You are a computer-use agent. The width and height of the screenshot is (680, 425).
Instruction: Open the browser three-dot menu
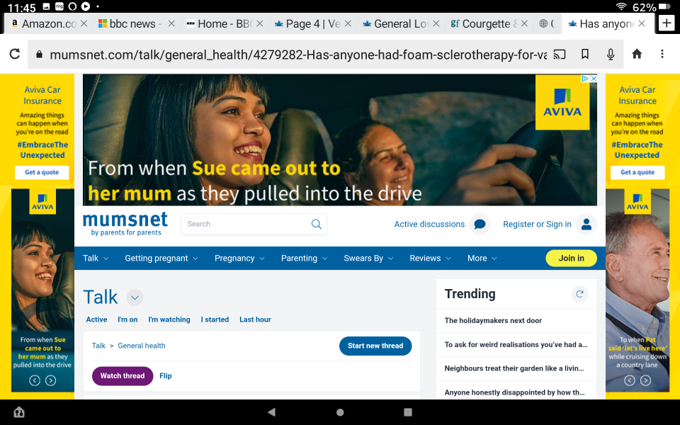(x=662, y=54)
